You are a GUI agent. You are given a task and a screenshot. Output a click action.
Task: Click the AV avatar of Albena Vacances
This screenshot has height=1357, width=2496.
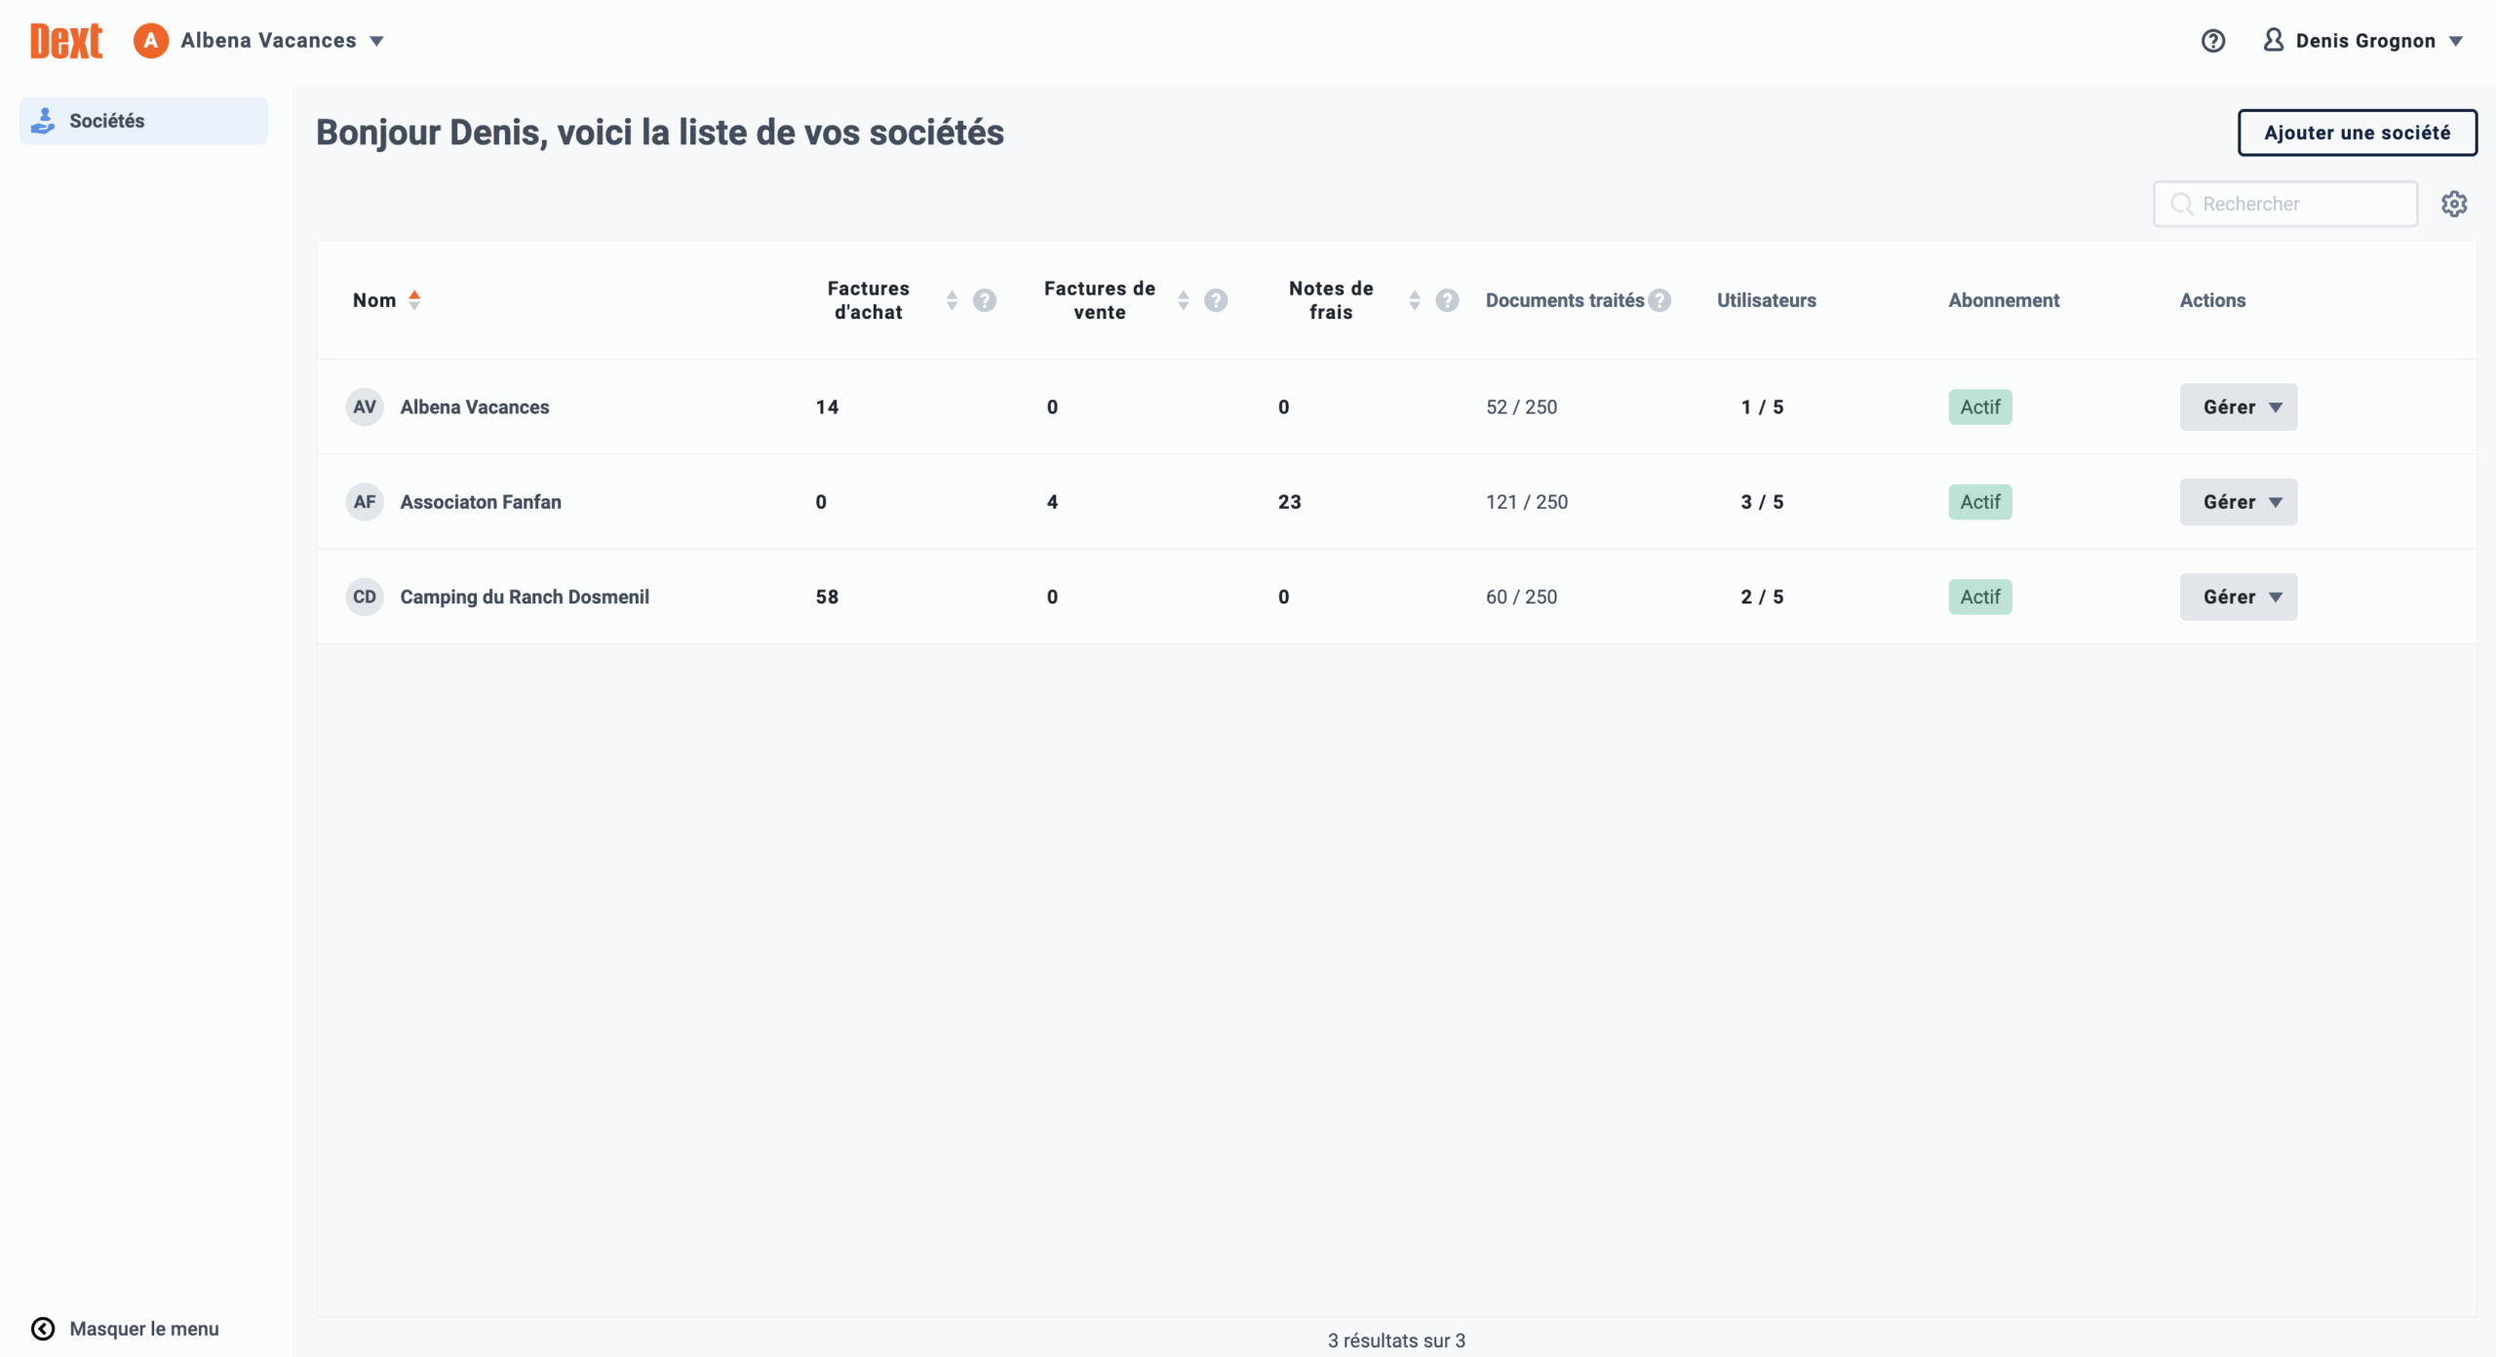[365, 407]
